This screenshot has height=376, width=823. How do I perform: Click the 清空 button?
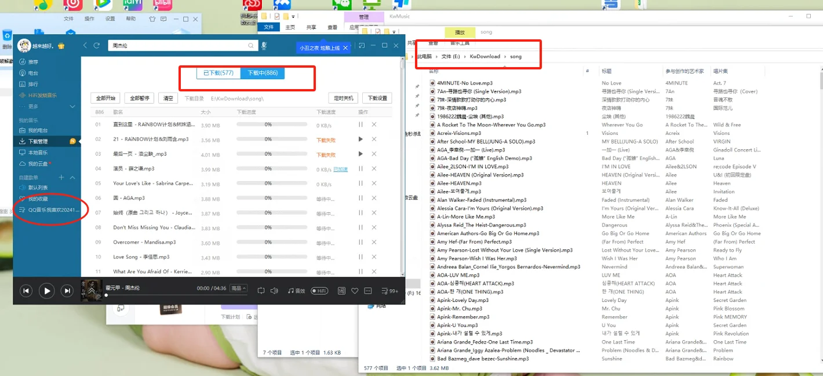(168, 98)
